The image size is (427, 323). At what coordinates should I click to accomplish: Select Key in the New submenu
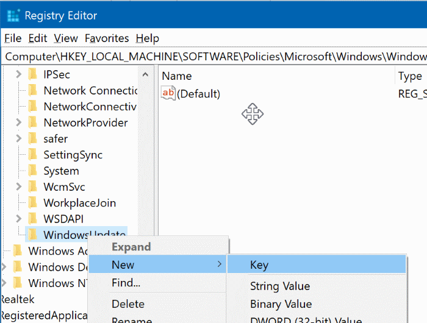coord(317,264)
